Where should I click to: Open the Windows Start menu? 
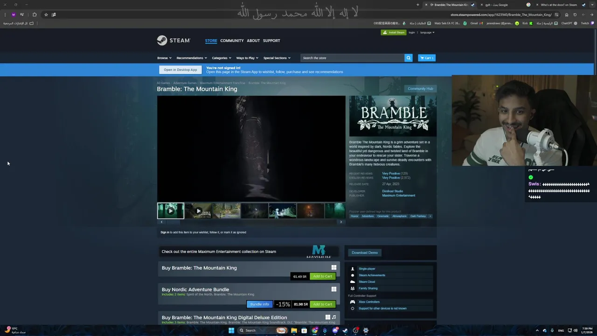pyautogui.click(x=231, y=330)
